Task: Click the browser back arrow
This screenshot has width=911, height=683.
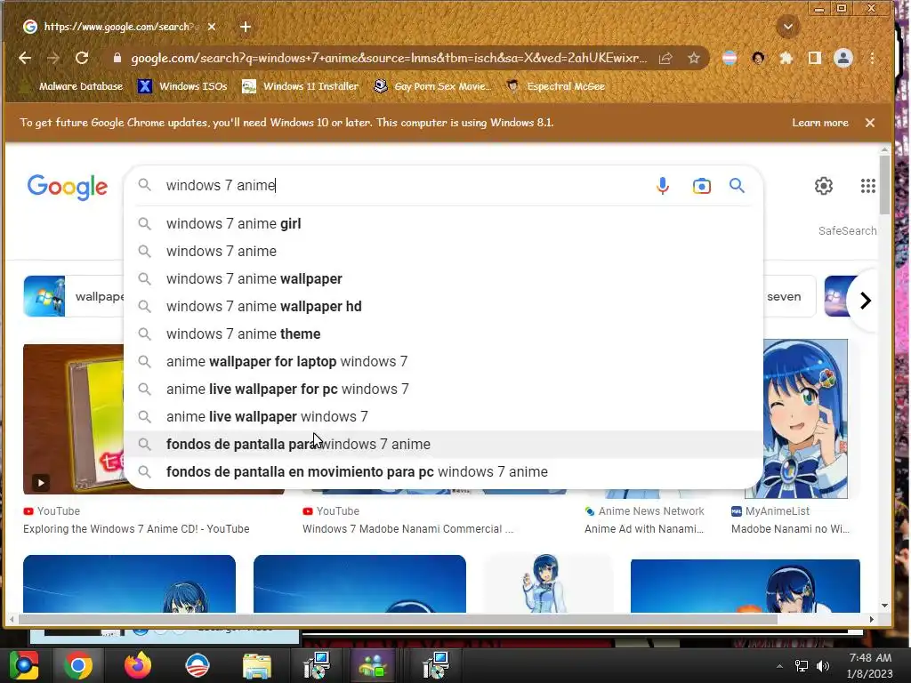Action: [25, 58]
